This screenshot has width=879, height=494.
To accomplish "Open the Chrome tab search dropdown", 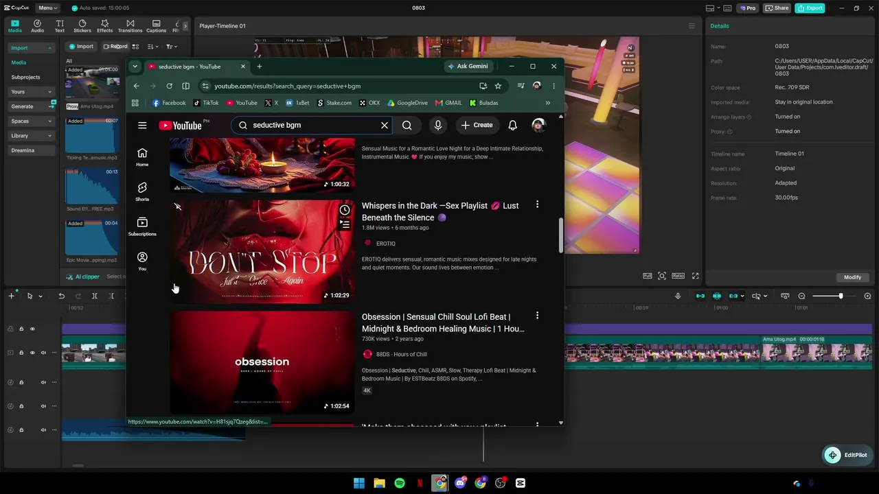I will click(135, 67).
